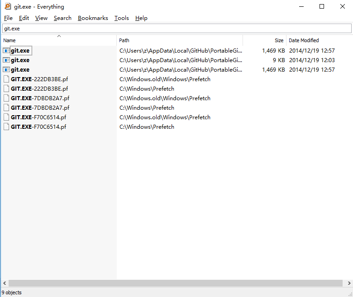353x297 pixels.
Task: Click the status bar window size grip
Action: [x=350, y=294]
